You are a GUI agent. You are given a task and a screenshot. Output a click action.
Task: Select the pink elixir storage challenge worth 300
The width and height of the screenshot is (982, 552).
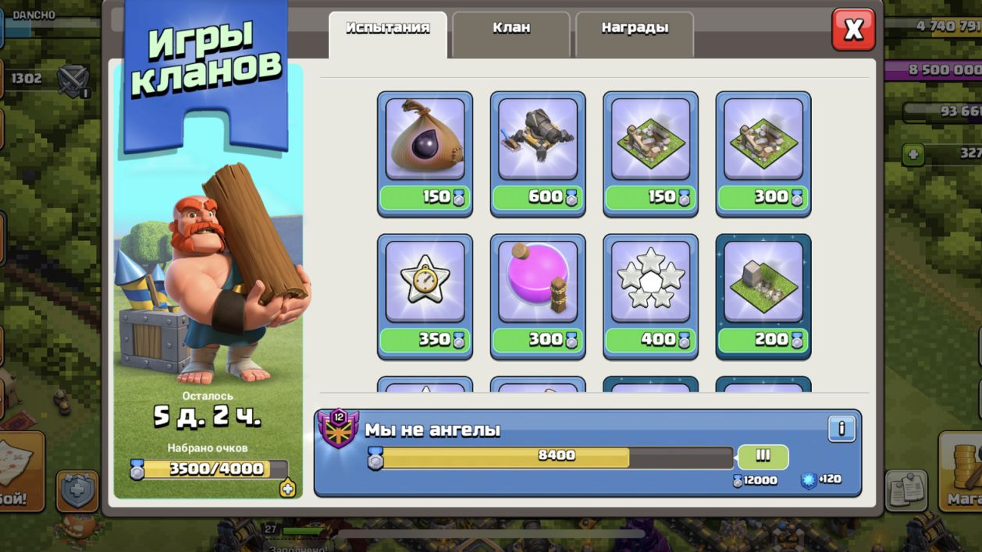tap(538, 296)
